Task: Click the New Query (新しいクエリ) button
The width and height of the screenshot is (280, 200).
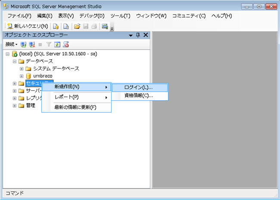Action: (28, 26)
